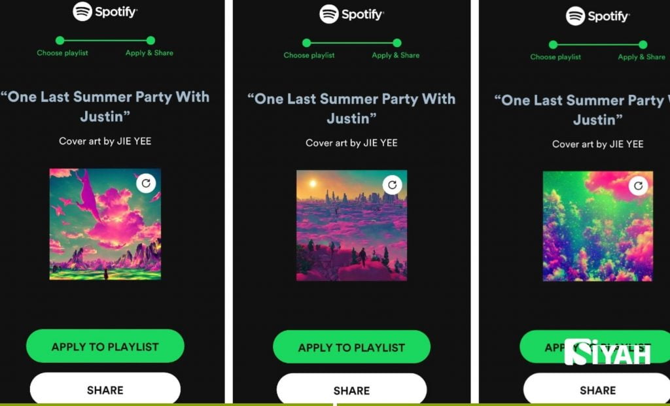Viewport: 670px width, 406px height.
Task: Apply the pink cloud cover to playlist
Action: click(105, 347)
